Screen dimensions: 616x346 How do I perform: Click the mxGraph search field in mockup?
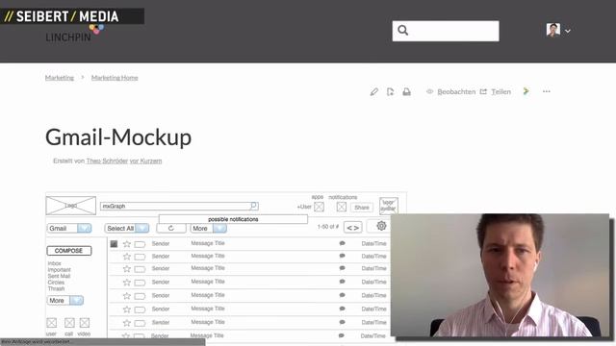point(179,206)
